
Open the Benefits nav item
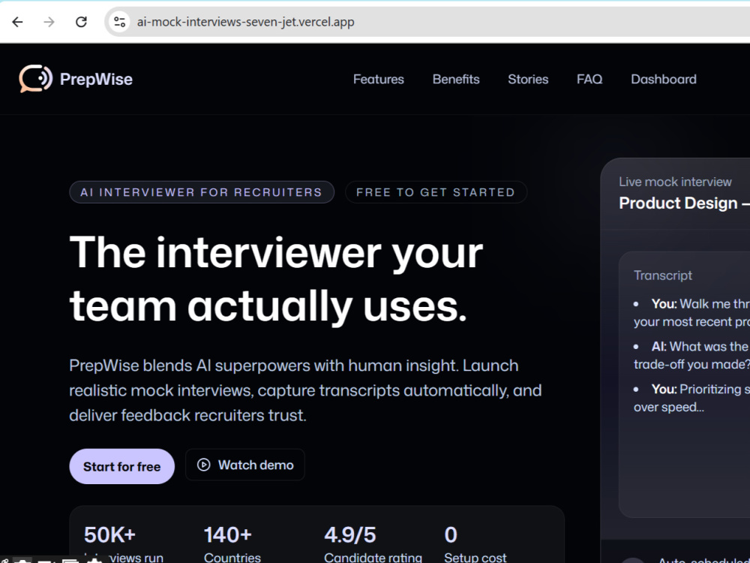pyautogui.click(x=456, y=79)
